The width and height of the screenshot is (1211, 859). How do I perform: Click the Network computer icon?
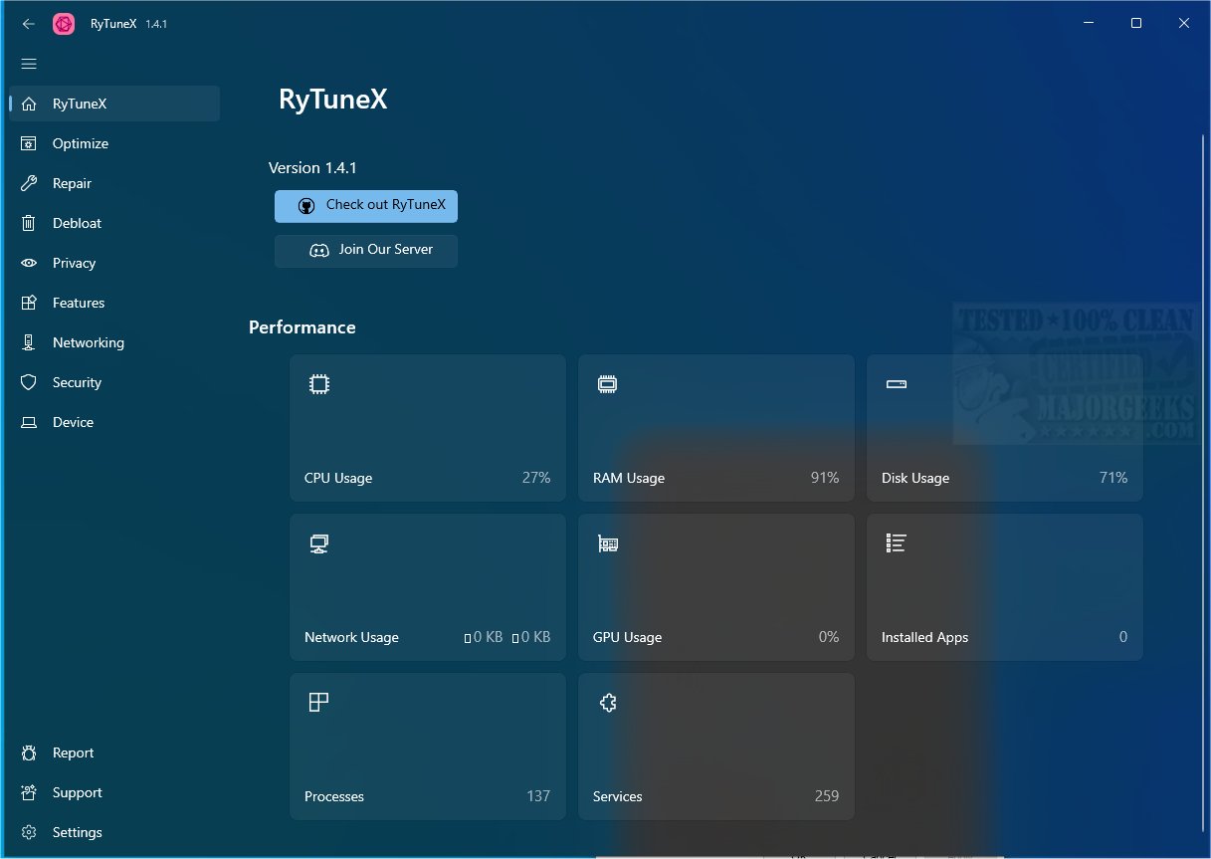click(318, 543)
